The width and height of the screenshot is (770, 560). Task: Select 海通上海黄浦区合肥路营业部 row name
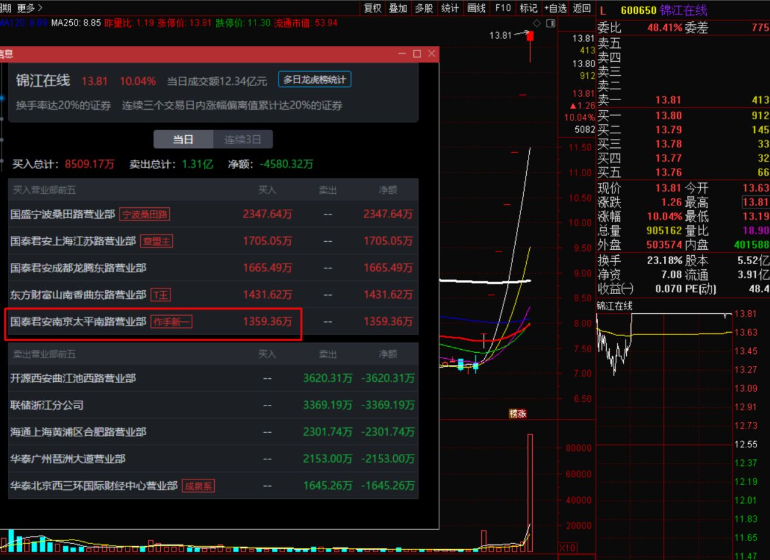[x=78, y=432]
